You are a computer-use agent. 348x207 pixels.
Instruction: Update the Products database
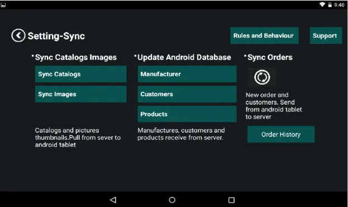(x=187, y=114)
